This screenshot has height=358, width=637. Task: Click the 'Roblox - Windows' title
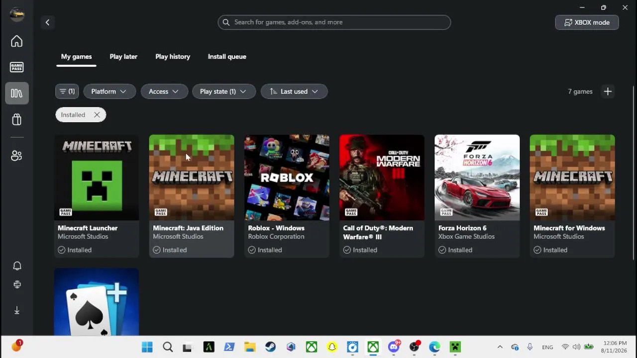276,228
